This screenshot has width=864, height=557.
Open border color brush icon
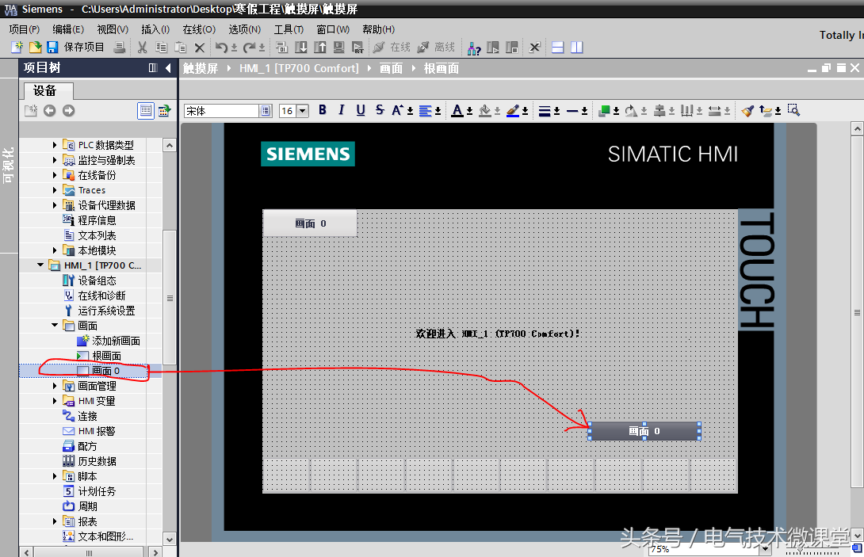(x=512, y=111)
